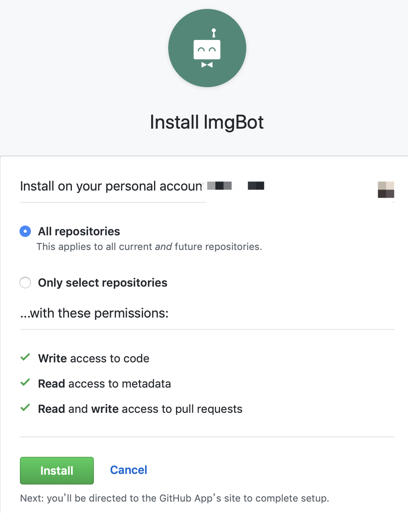Viewport: 408px width, 513px height.
Task: Click the applies to all current and future note
Action: [149, 247]
